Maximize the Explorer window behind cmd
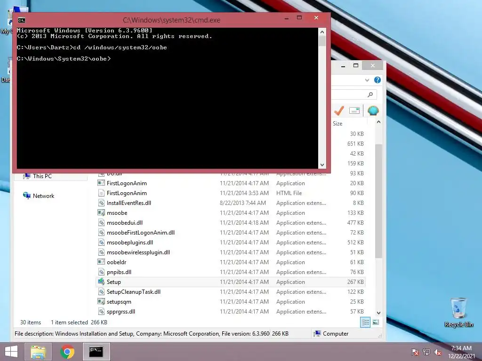This screenshot has width=482, height=361. (356, 65)
